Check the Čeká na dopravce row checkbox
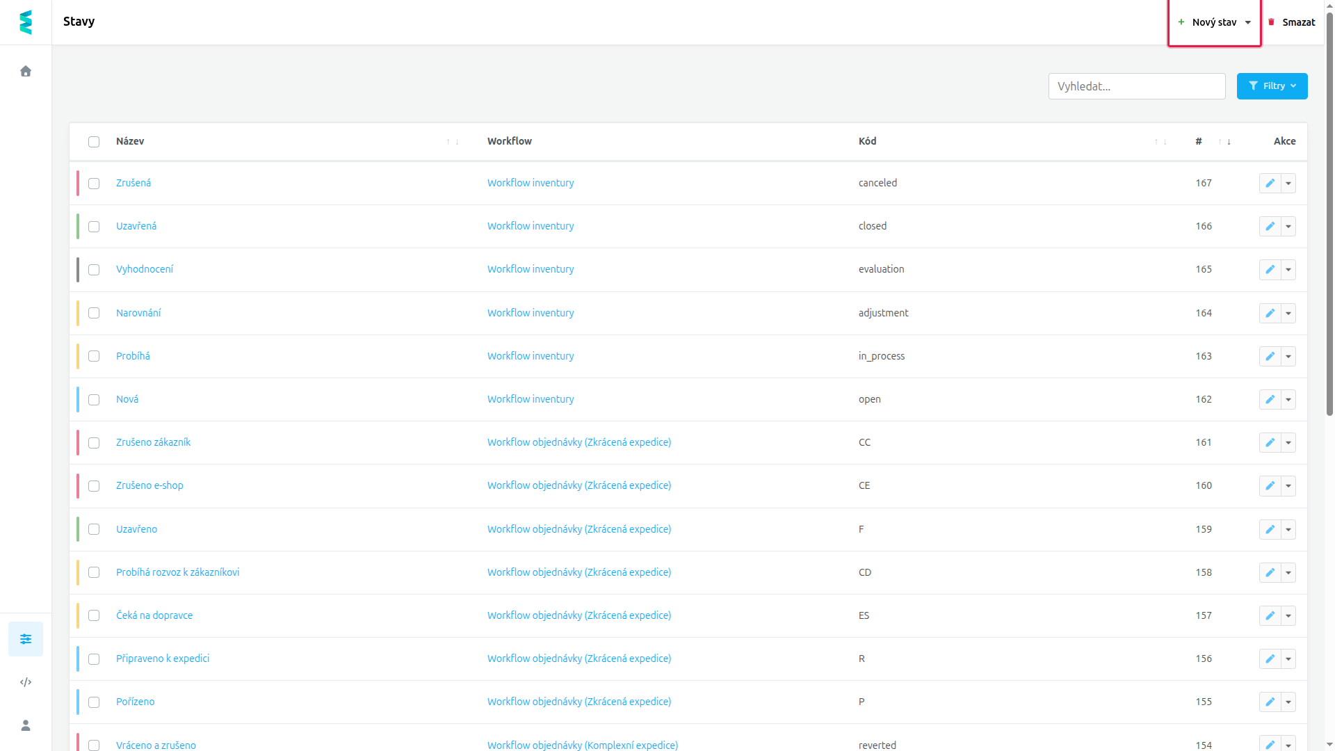The width and height of the screenshot is (1335, 751). click(x=94, y=615)
